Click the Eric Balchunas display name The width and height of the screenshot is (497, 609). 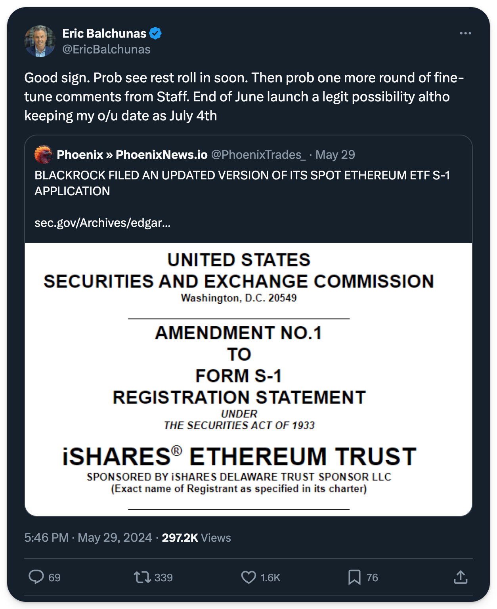(104, 34)
